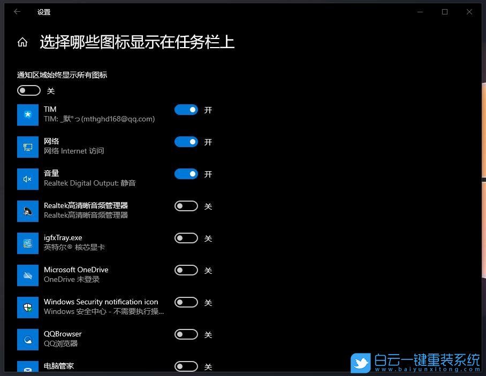Turn off the 音量 taskbar toggle

186,174
